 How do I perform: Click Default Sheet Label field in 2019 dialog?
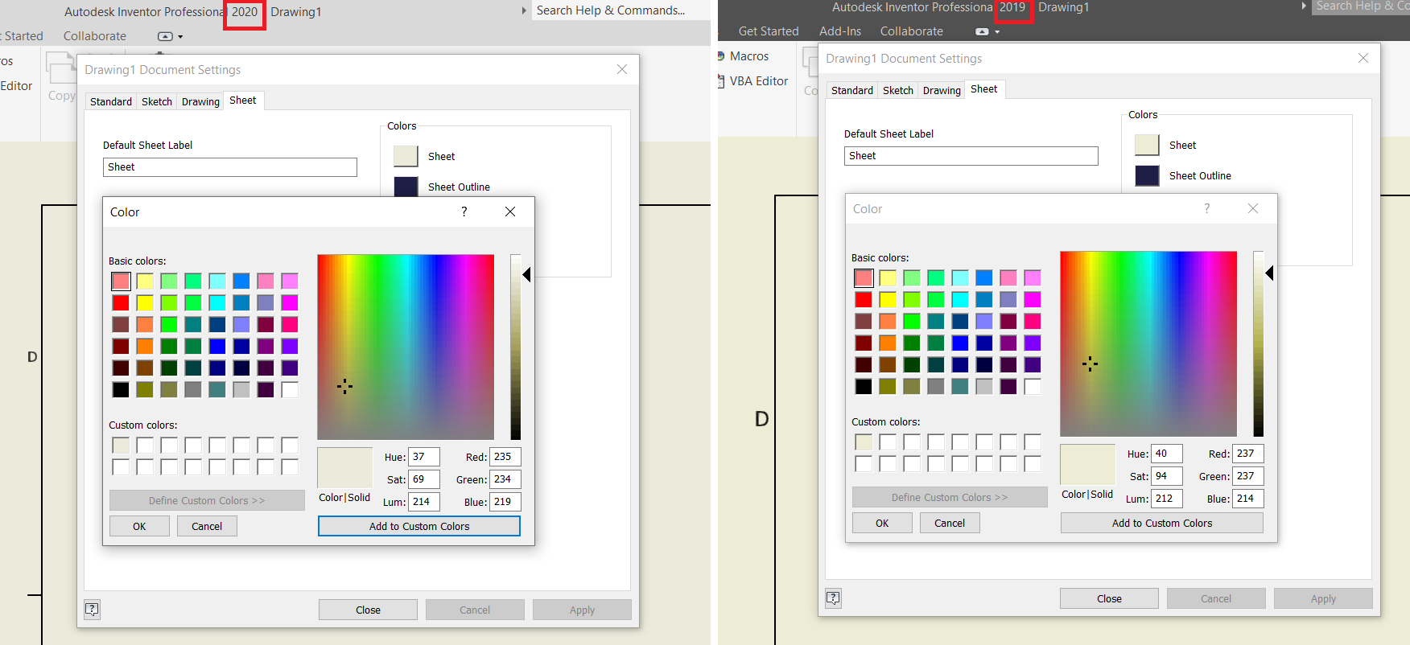971,156
